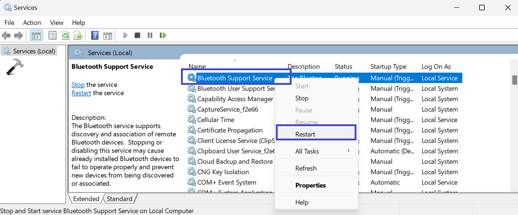Click the Stop Service square toolbar button
The width and height of the screenshot is (518, 215).
pos(137,35)
